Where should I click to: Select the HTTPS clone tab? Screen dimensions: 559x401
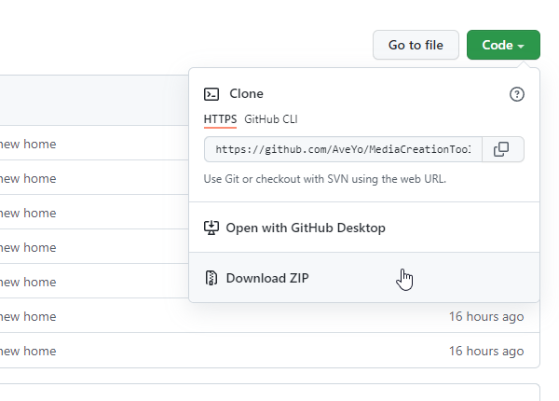point(220,119)
